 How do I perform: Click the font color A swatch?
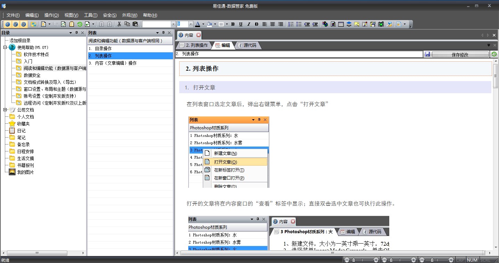(198, 24)
